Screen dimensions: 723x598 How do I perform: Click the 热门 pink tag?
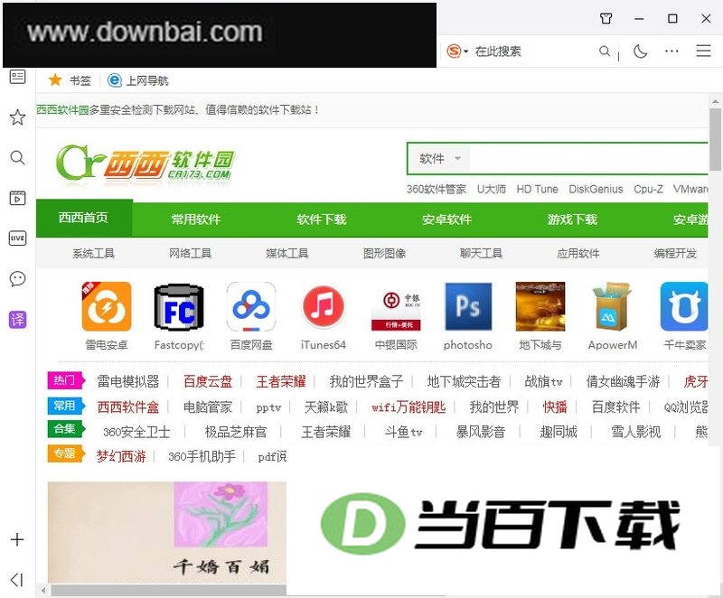tap(66, 380)
